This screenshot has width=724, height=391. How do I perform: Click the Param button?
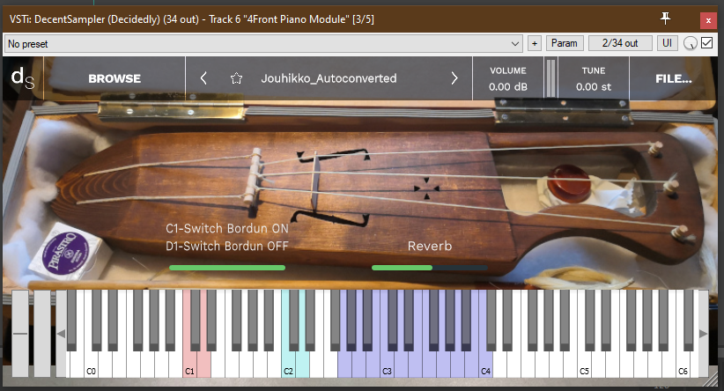(565, 43)
